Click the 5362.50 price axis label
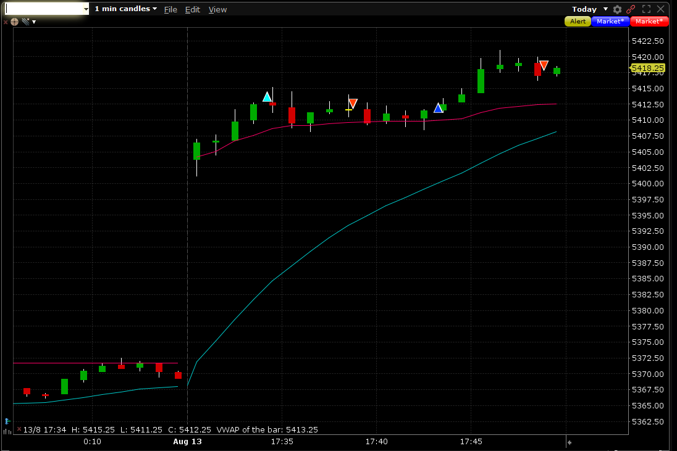This screenshot has height=451, width=677. pos(647,421)
